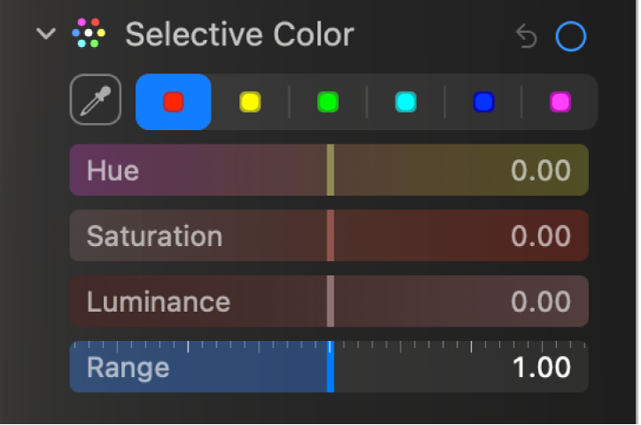Toggle the Selective Color blue circle on/off
This screenshot has width=641, height=425.
[570, 36]
